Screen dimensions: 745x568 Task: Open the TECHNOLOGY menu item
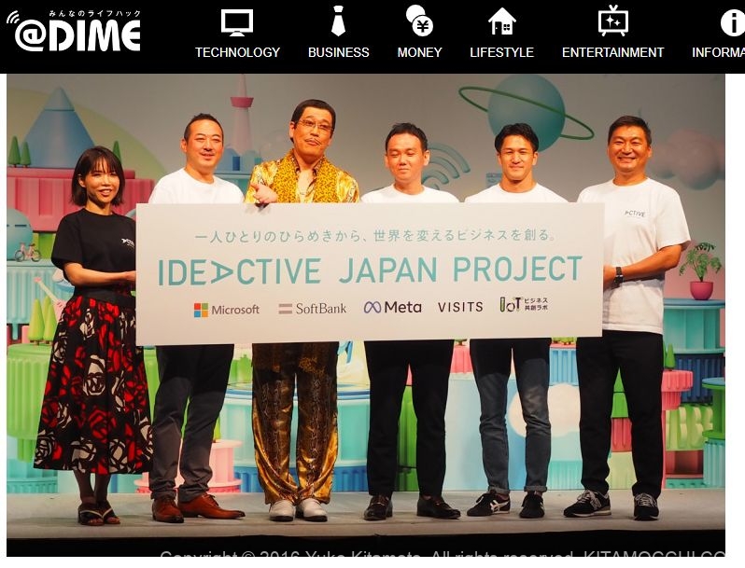(x=237, y=52)
